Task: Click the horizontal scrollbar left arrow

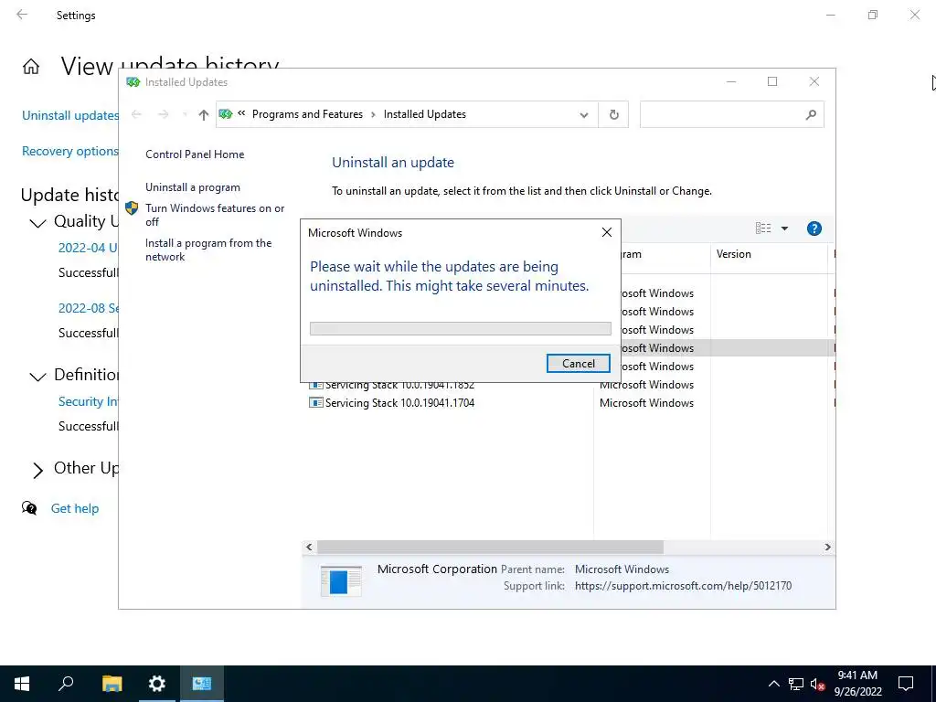Action: click(309, 547)
